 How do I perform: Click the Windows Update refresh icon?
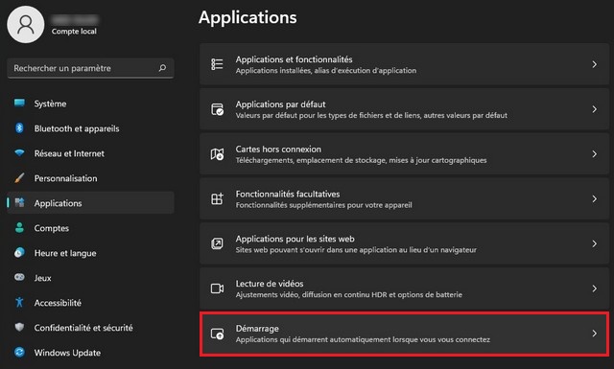coord(19,352)
